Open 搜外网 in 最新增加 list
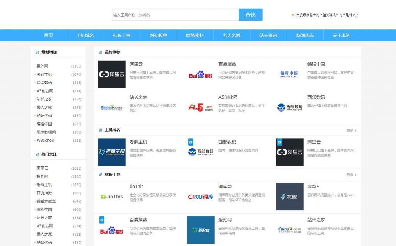This screenshot has width=396, height=246. pyautogui.click(x=42, y=66)
